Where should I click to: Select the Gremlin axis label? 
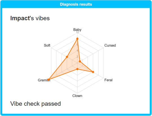pos(44,80)
